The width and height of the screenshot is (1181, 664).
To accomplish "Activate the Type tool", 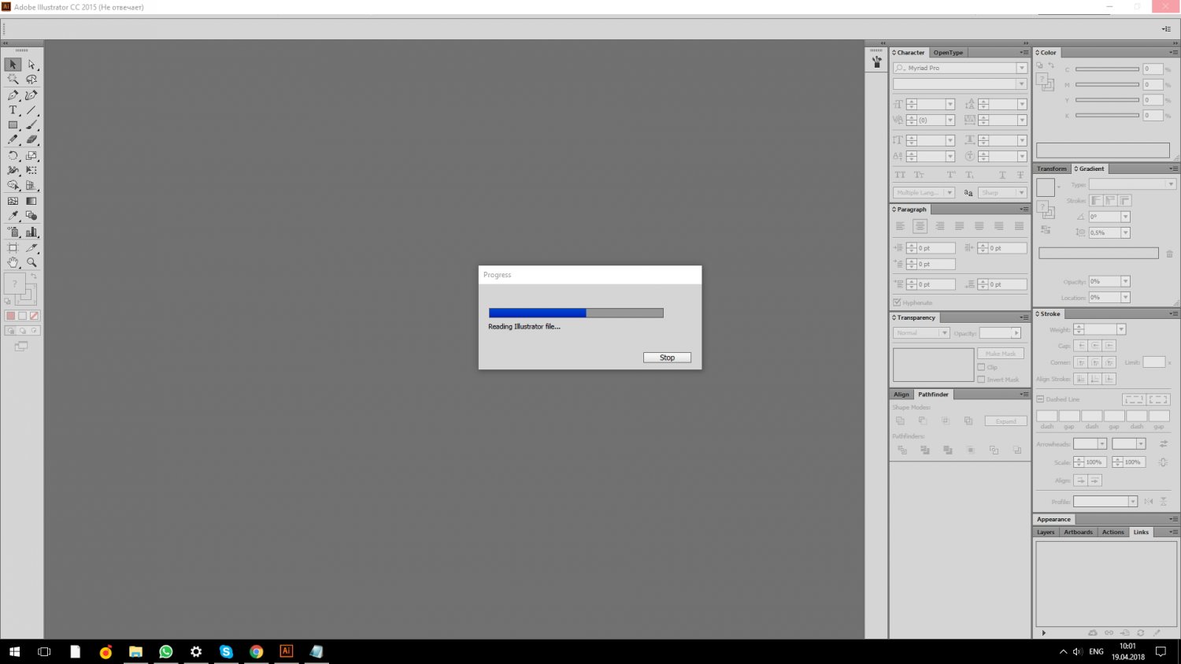I will 13,110.
